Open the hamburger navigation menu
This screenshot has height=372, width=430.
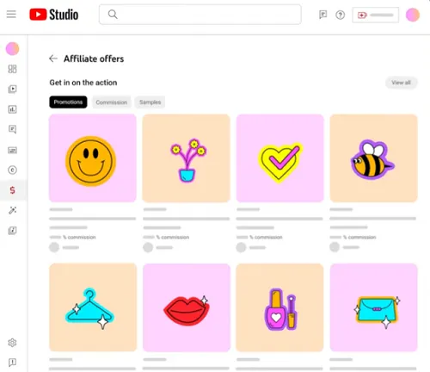click(11, 15)
